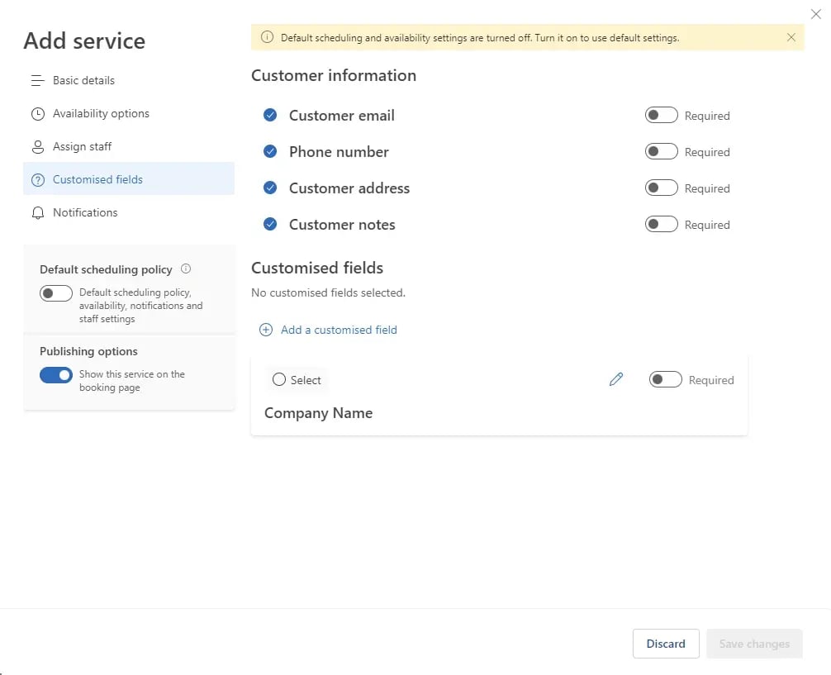Edit the Company Name field with the pencil icon
This screenshot has height=675, width=831.
(x=616, y=378)
